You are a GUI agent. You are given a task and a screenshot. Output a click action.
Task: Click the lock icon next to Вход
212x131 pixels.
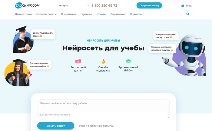[x=183, y=5]
